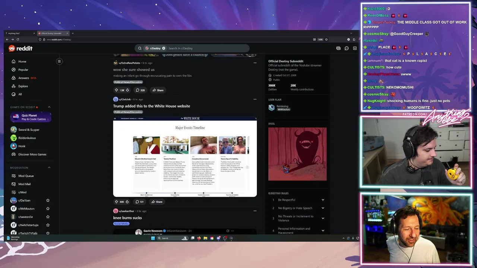Close the Official Destiny Subreddit tab
Image resolution: width=477 pixels, height=268 pixels.
click(x=68, y=33)
